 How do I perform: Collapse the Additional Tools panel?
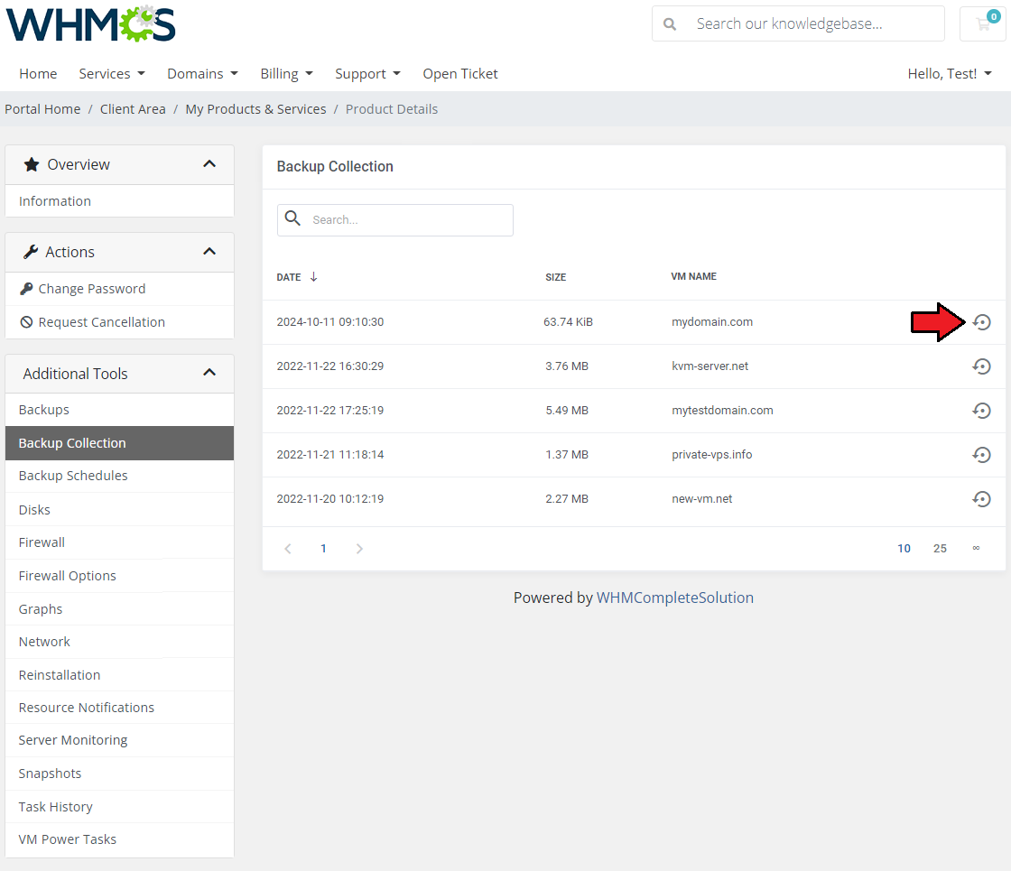(209, 373)
